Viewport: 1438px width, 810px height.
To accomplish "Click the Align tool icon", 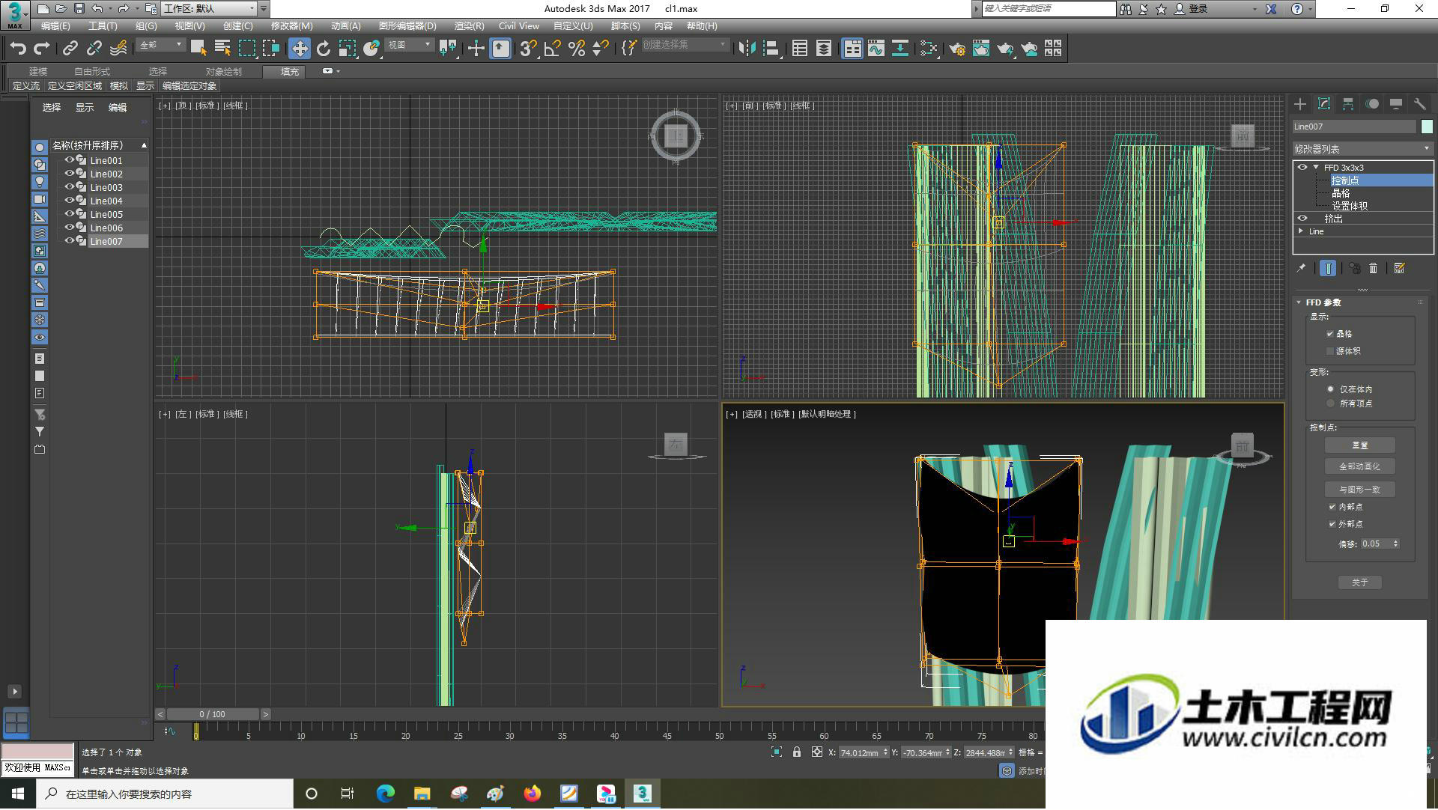I will [x=771, y=49].
